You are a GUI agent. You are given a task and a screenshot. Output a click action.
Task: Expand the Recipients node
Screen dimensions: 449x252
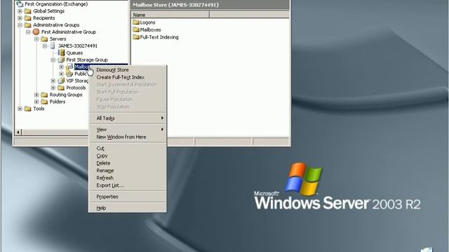coord(20,18)
